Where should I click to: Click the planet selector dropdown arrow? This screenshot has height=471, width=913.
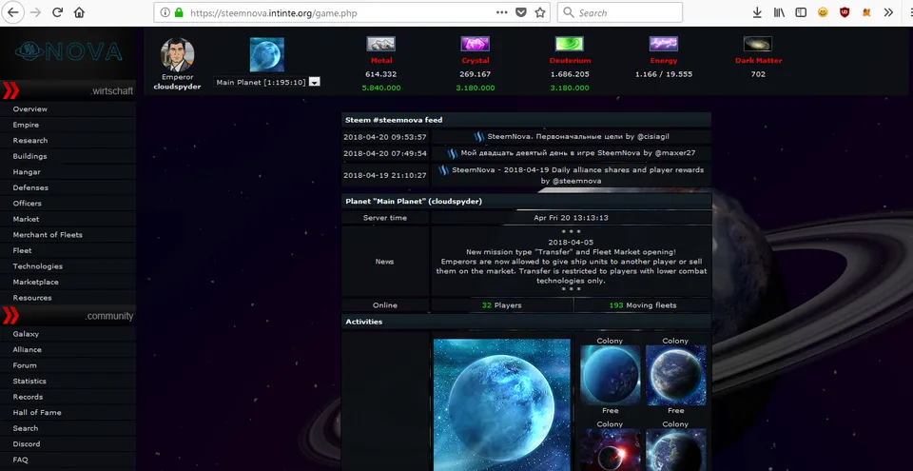pos(315,82)
